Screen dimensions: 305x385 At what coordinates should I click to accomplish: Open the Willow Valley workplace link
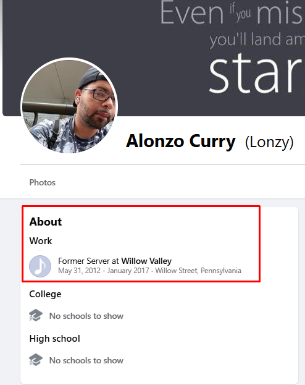coord(146,261)
